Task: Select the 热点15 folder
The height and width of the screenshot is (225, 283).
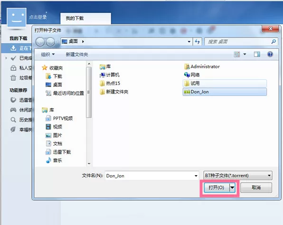Action: click(x=110, y=84)
